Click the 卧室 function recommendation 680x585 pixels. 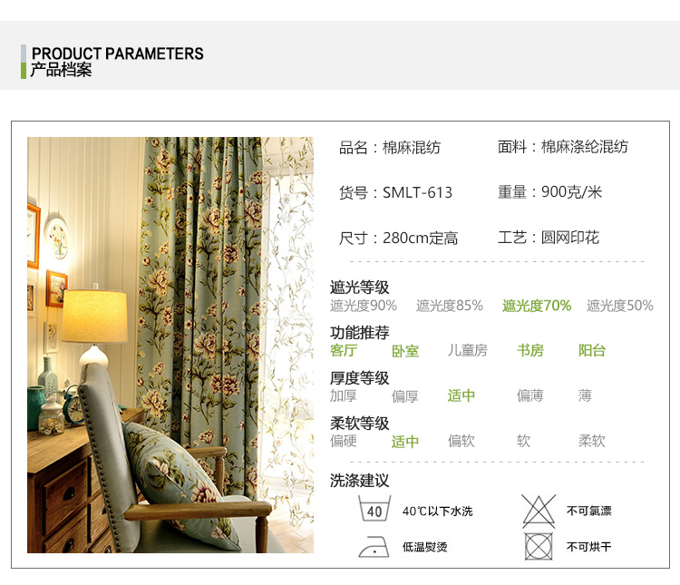405,351
